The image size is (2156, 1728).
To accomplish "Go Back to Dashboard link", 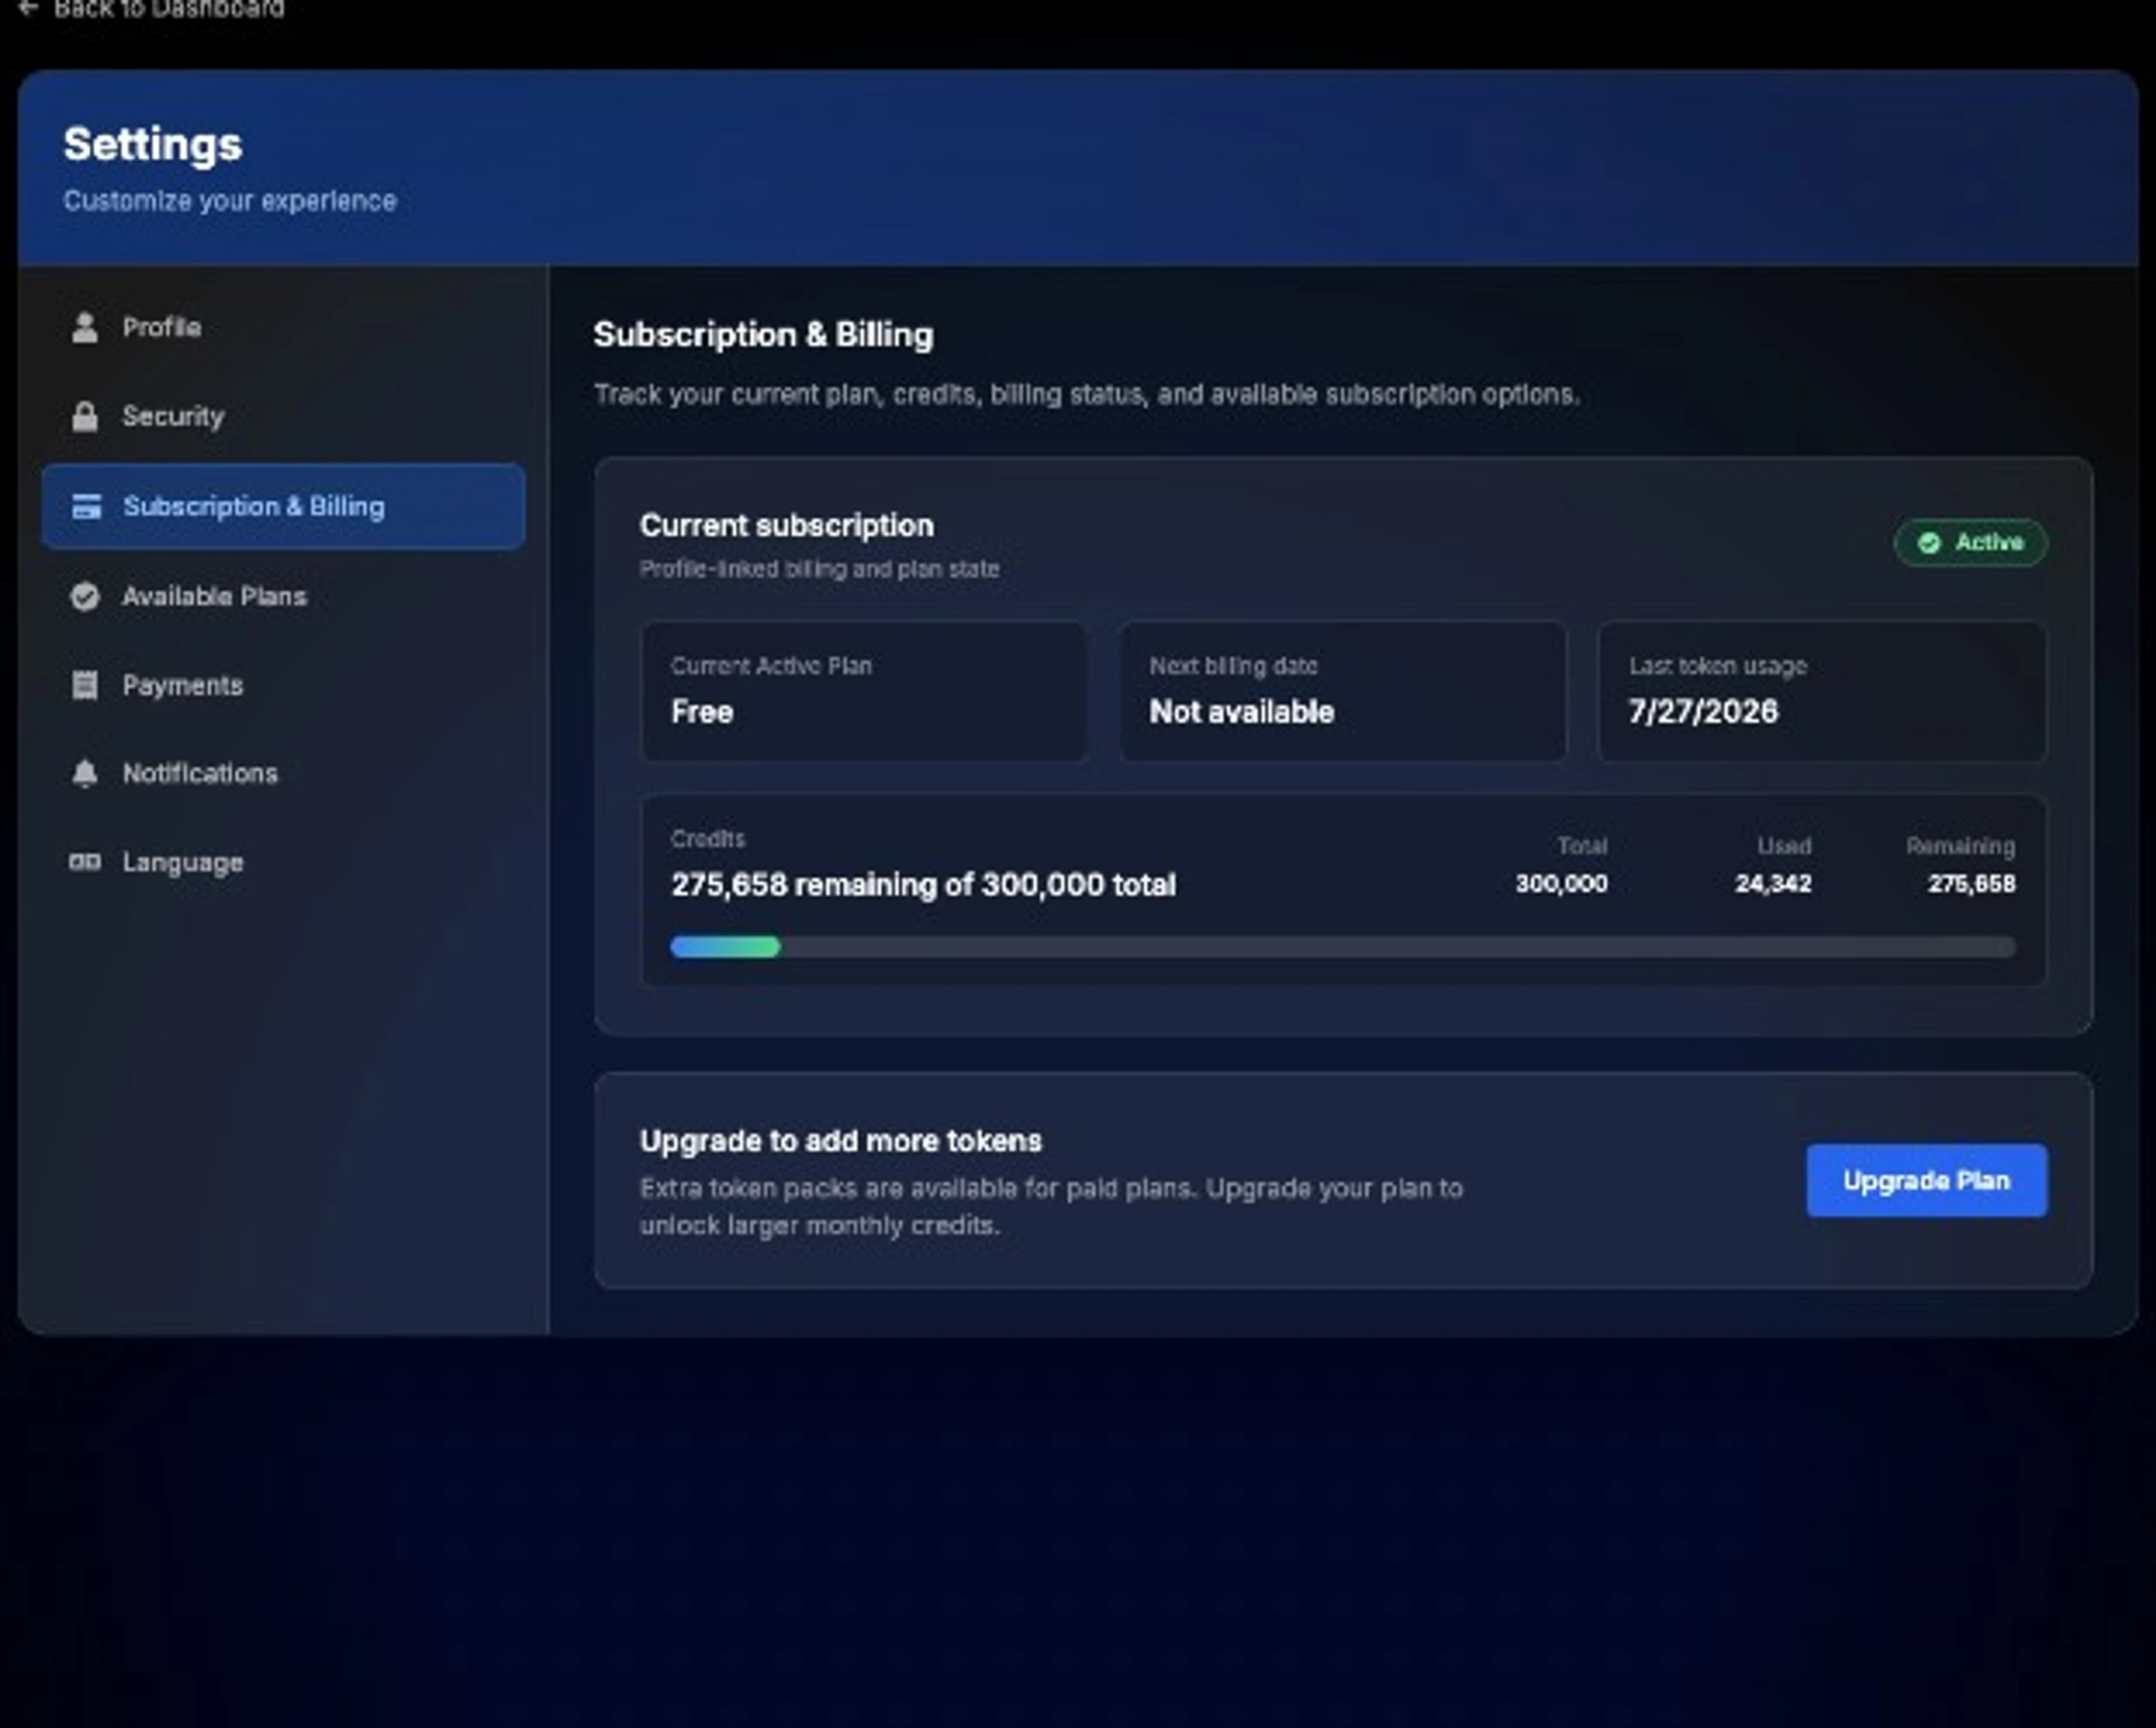I will (151, 8).
